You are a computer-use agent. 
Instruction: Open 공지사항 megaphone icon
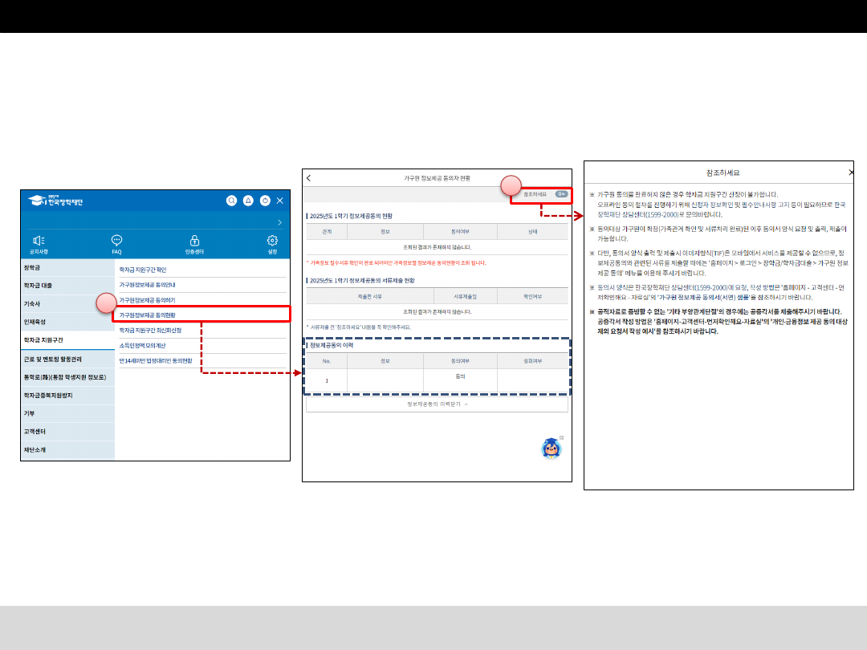(39, 244)
